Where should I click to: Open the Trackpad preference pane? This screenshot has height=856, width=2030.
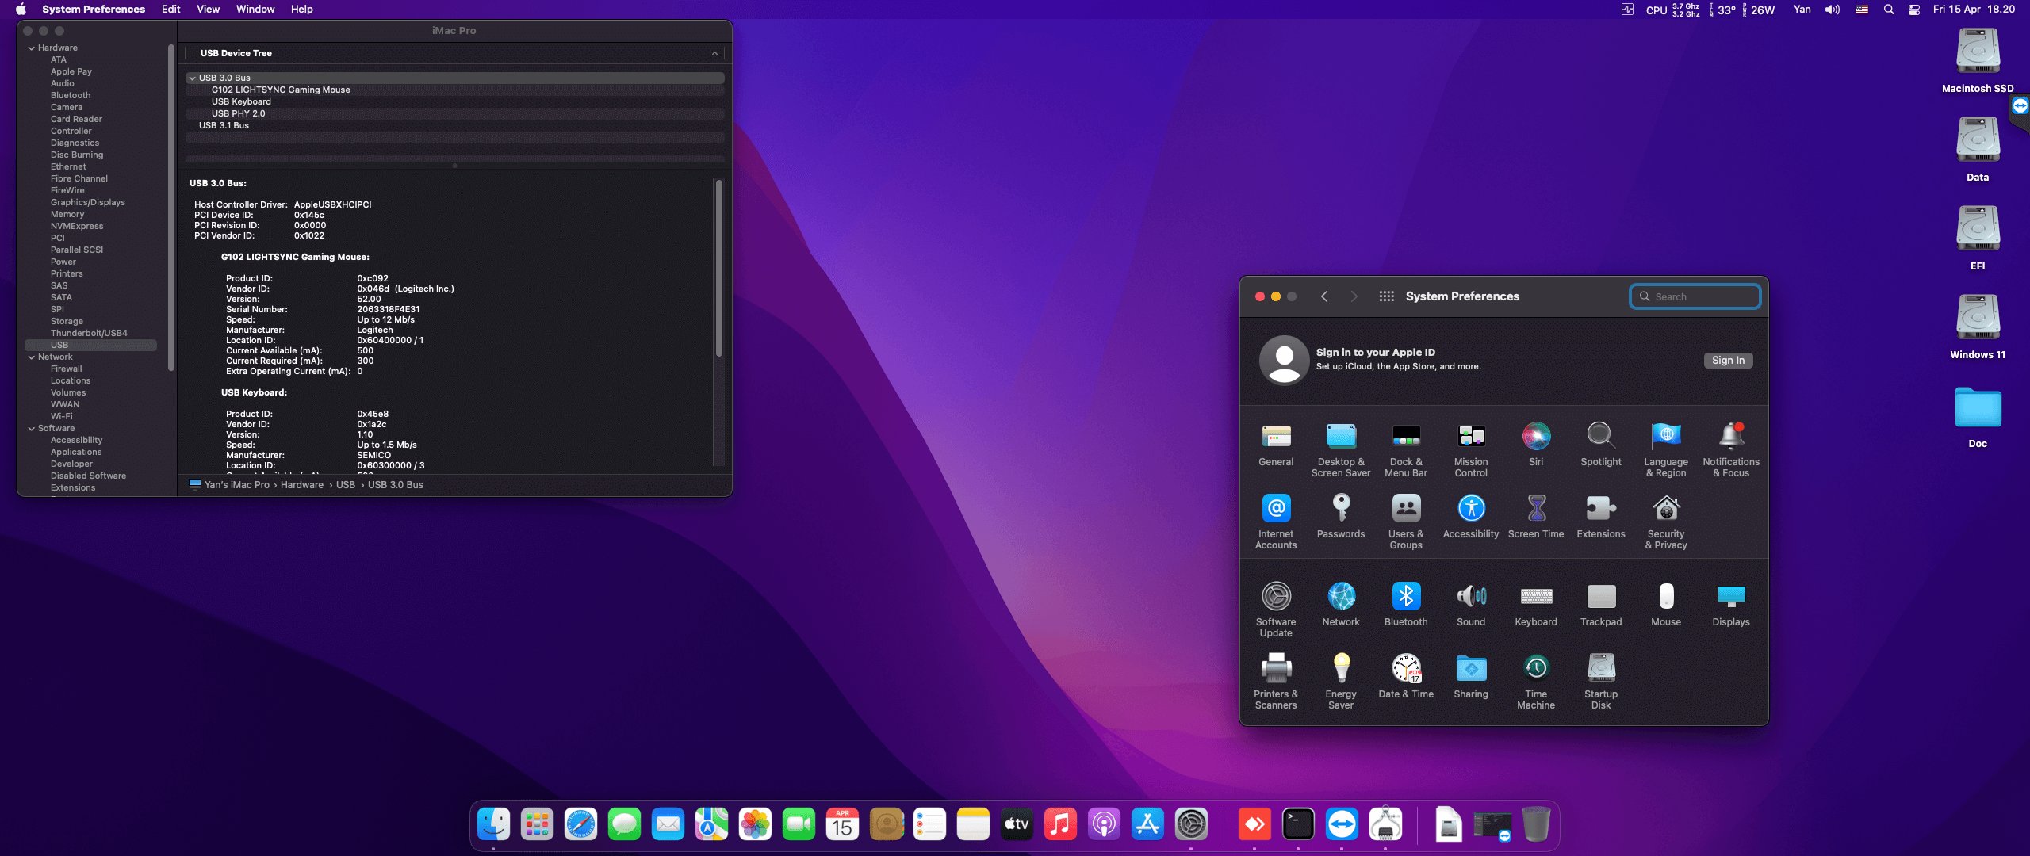tap(1601, 605)
